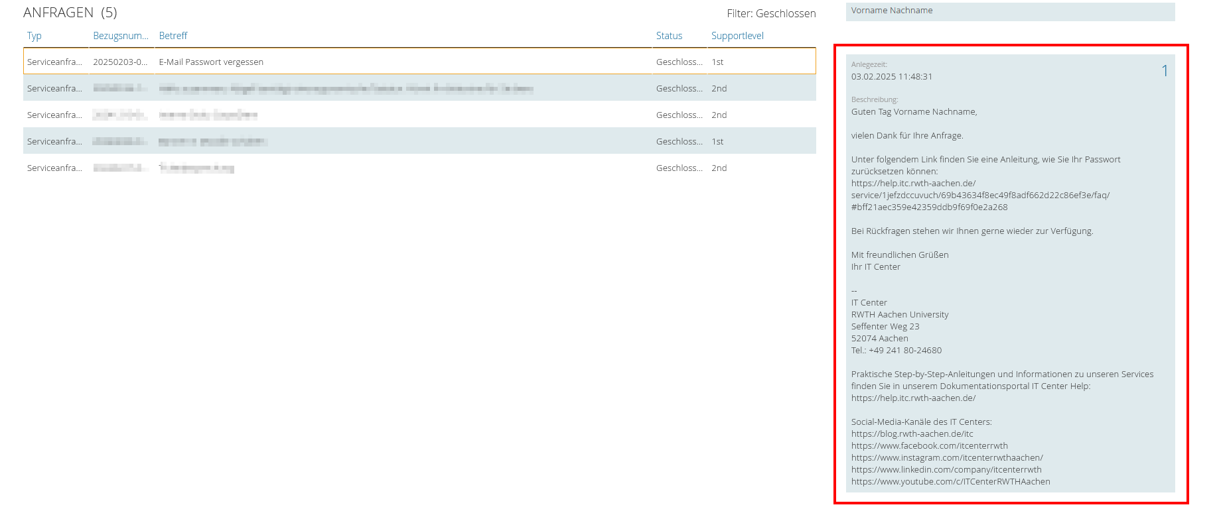1221x515 pixels.
Task: Click 'Seffenter Weg 23' address line
Action: [885, 327]
